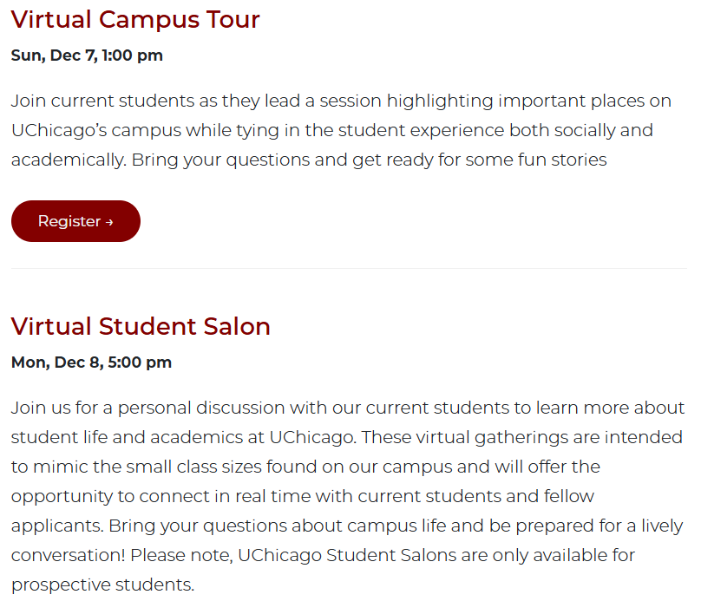This screenshot has width=701, height=601.
Task: Click "Join us for a personal discussion" text
Action: (x=147, y=408)
